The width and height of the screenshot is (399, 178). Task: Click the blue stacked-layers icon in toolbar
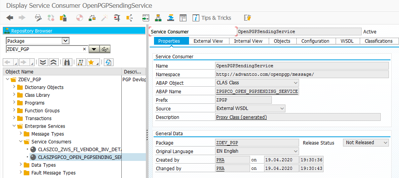(170, 18)
